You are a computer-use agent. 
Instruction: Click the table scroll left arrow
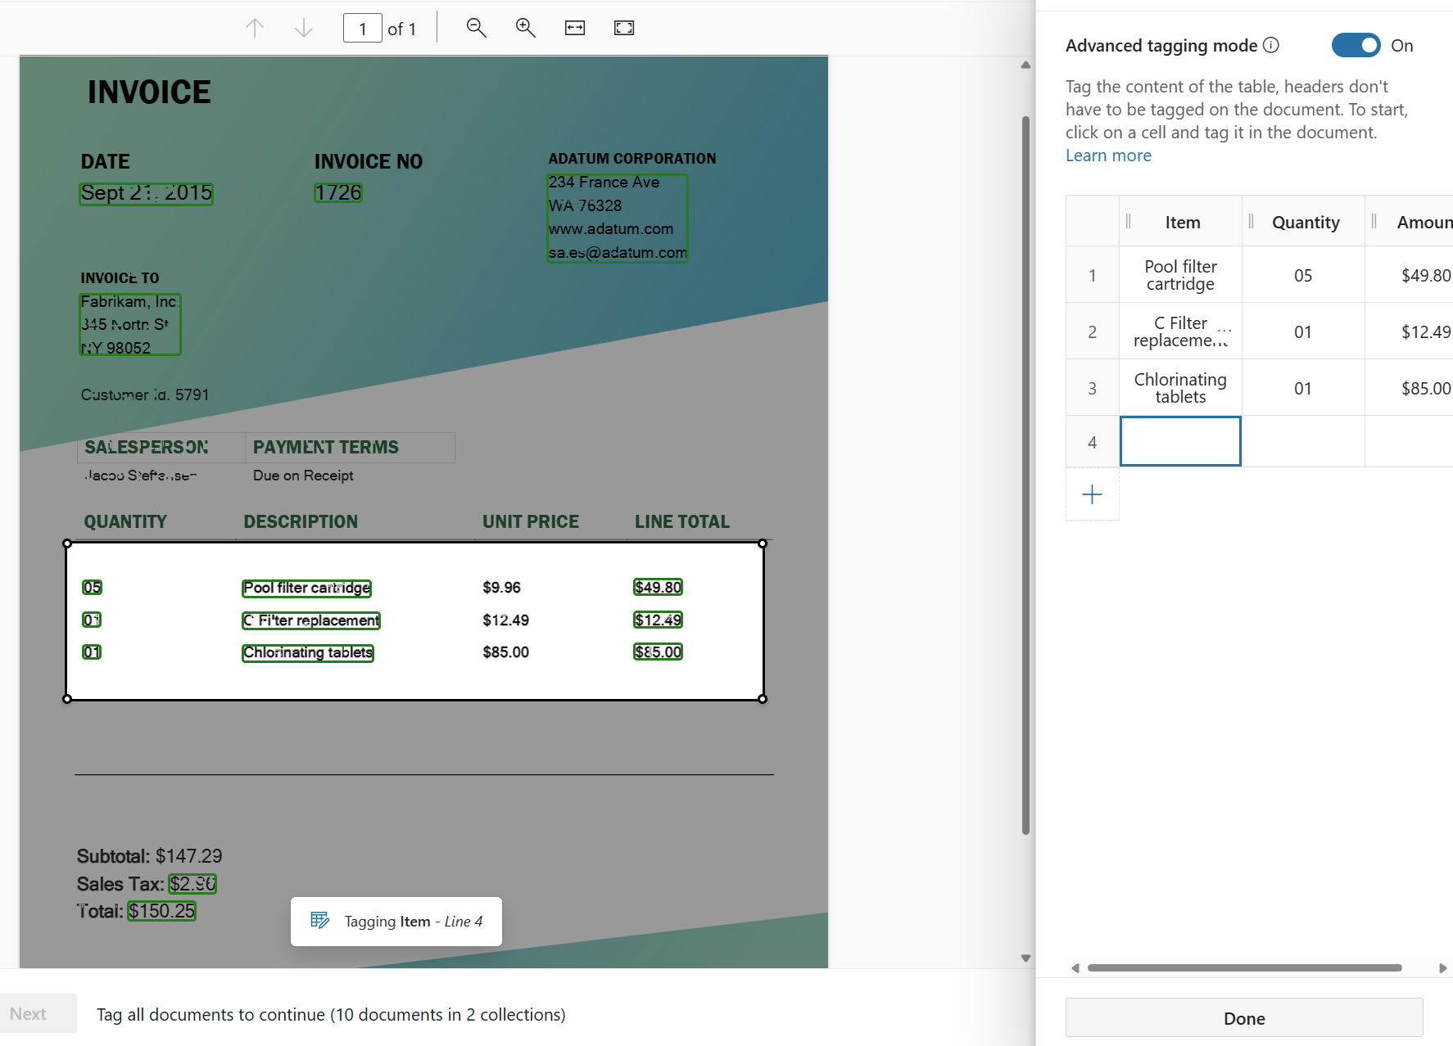click(1075, 968)
